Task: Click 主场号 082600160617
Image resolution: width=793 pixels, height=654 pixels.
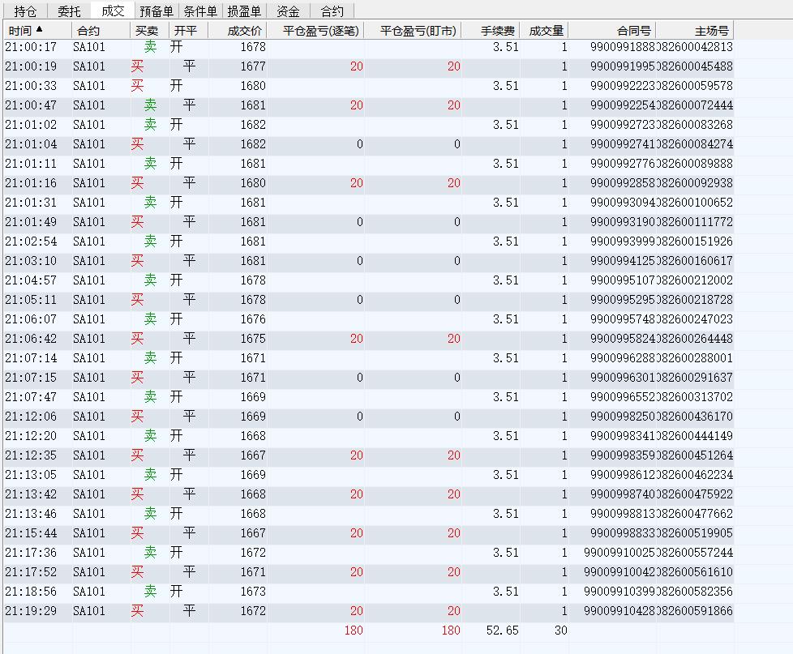Action: (695, 261)
